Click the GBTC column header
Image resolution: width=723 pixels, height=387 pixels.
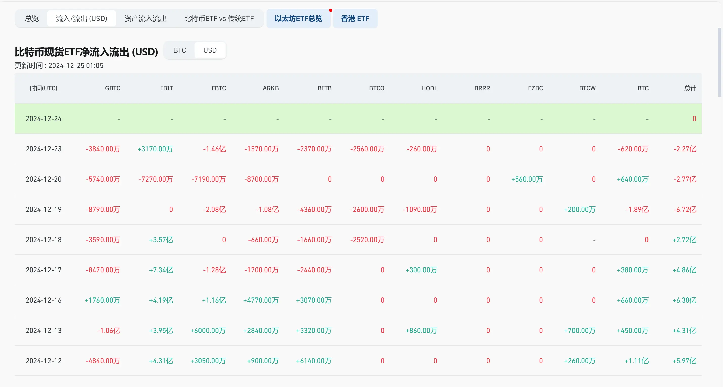coord(112,88)
